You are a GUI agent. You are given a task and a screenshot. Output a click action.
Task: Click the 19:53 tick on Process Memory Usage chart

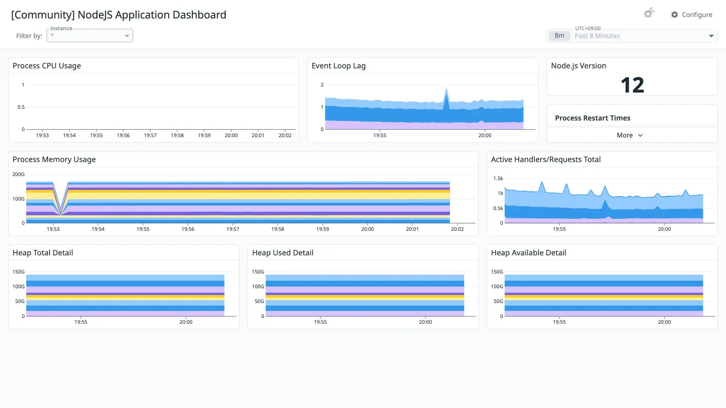point(53,229)
